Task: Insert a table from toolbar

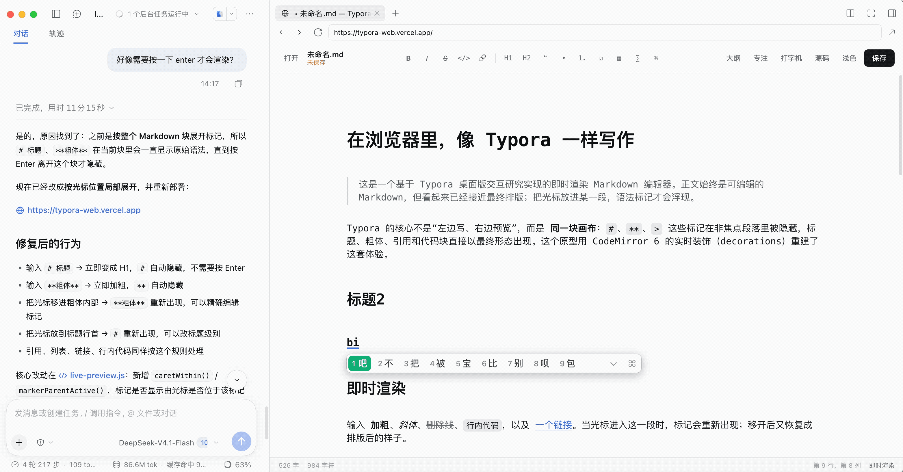Action: pyautogui.click(x=619, y=58)
